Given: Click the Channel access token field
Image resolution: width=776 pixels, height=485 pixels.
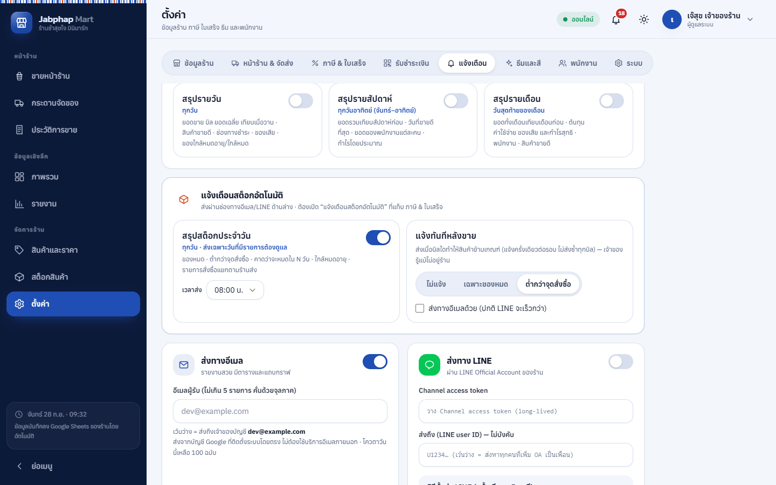Looking at the screenshot, I should (526, 411).
